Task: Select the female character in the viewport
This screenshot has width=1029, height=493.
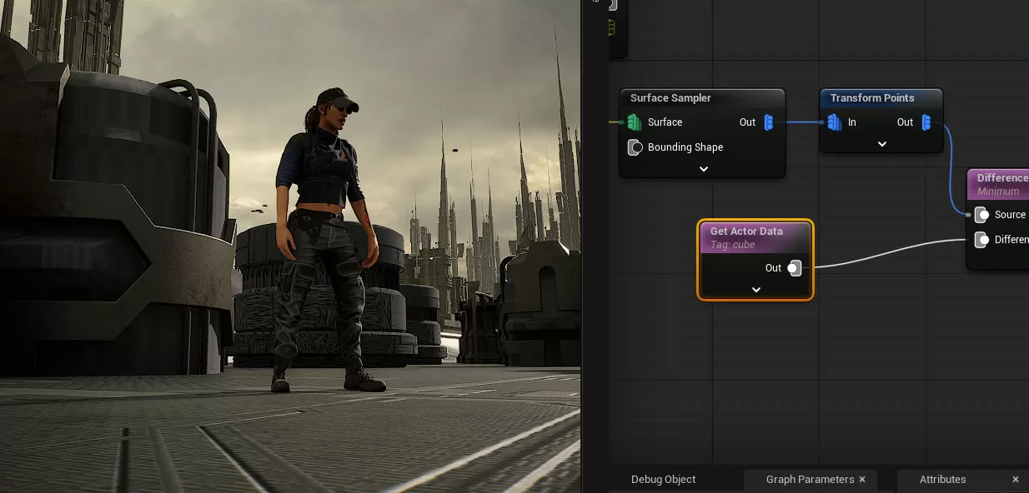Action: tap(324, 233)
